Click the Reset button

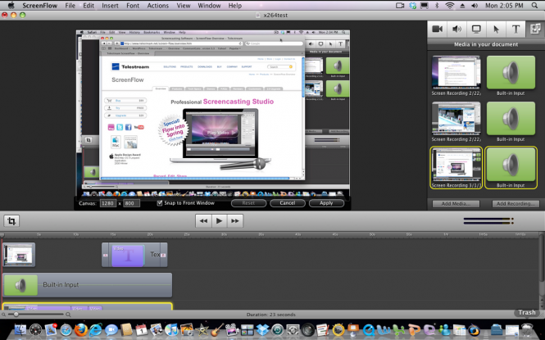pos(248,203)
